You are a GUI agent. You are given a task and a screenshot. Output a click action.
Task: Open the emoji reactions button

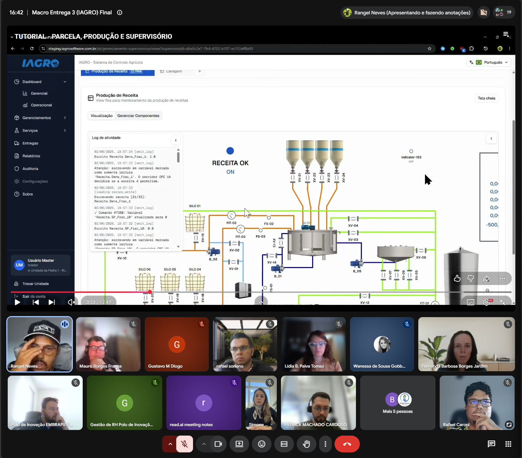(261, 444)
